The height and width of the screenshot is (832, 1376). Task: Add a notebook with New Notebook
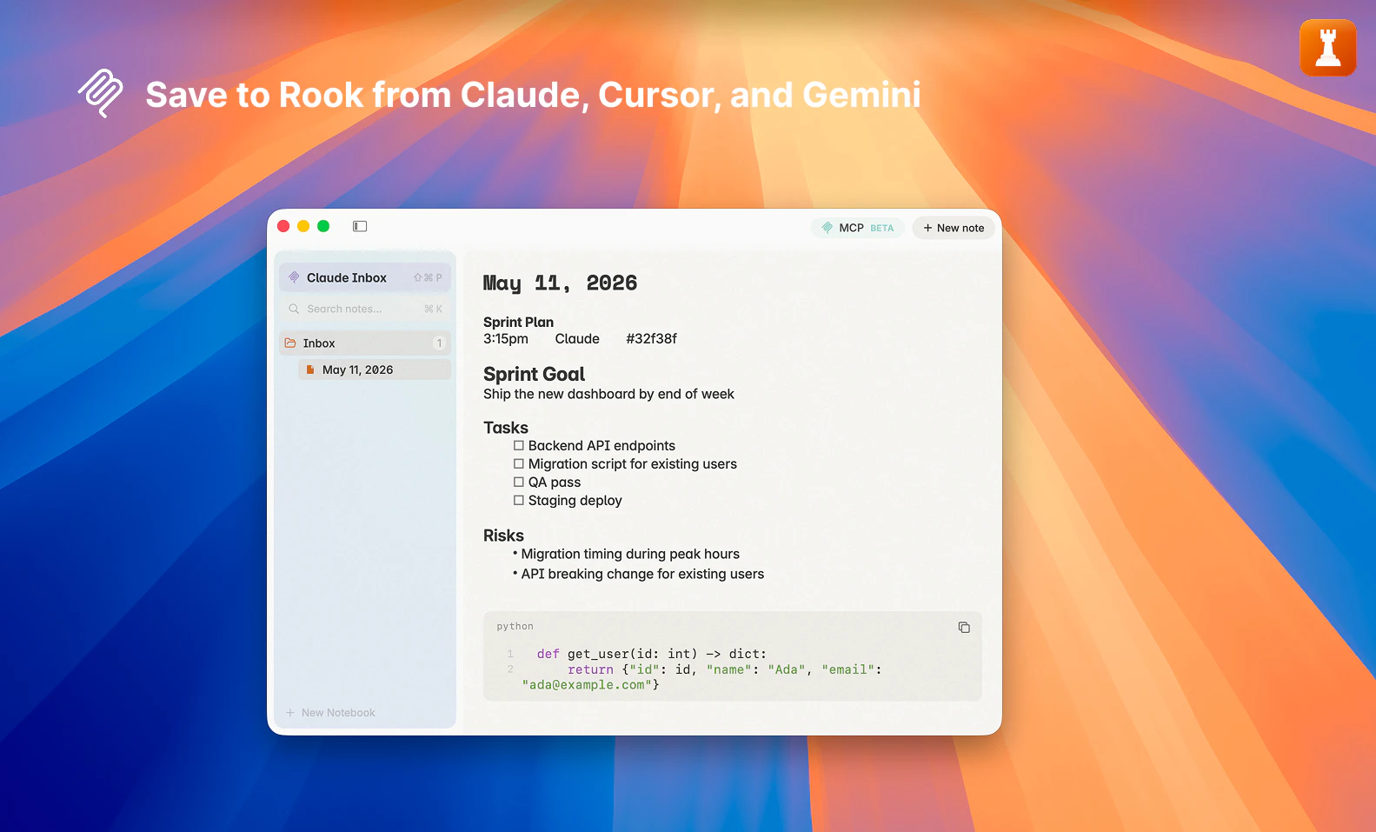[330, 713]
